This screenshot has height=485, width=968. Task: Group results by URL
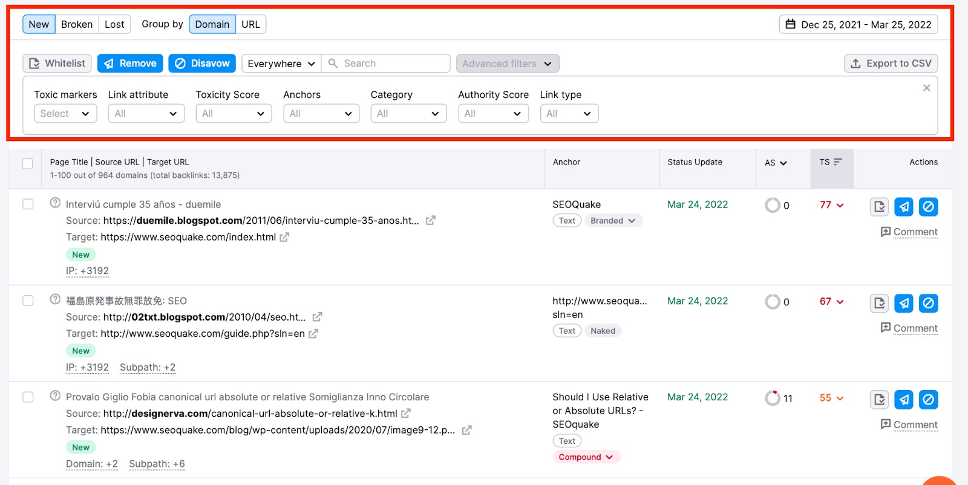coord(250,24)
